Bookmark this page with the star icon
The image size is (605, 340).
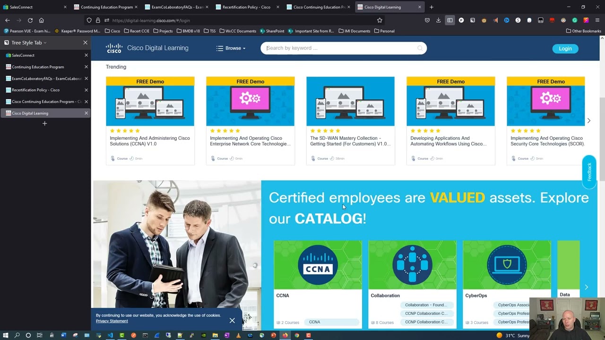[x=380, y=20]
